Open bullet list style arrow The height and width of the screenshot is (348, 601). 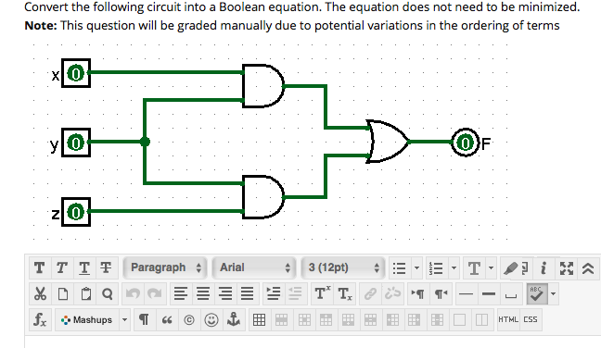click(x=416, y=268)
